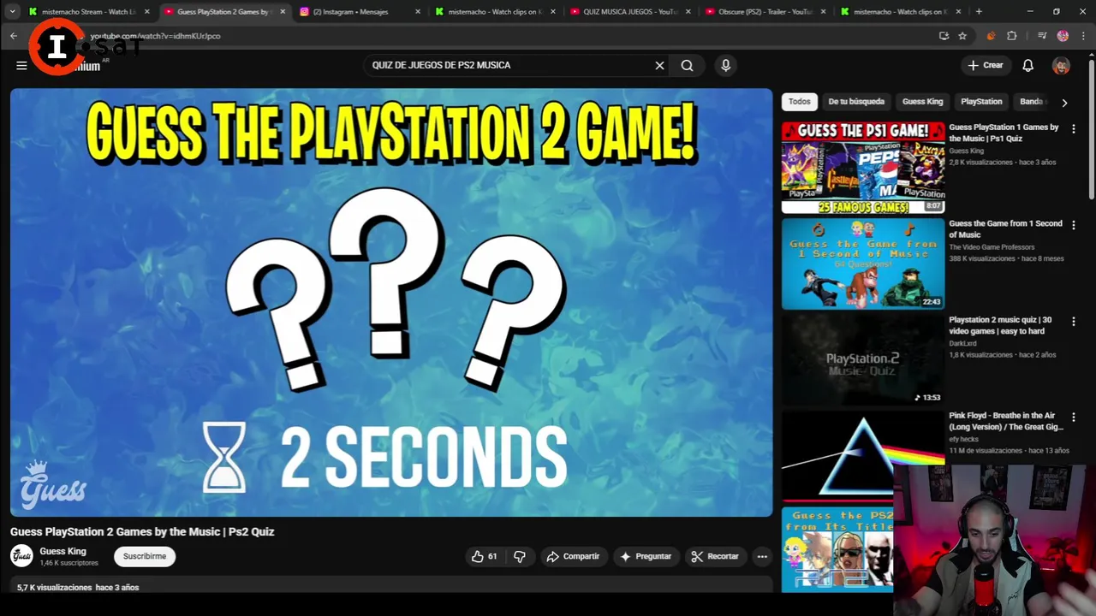The image size is (1096, 616).
Task: Click the Suscribirme button
Action: click(x=144, y=556)
